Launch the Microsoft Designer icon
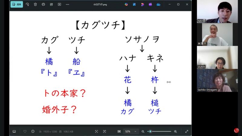This screenshot has width=242, height=136. click(142, 5)
